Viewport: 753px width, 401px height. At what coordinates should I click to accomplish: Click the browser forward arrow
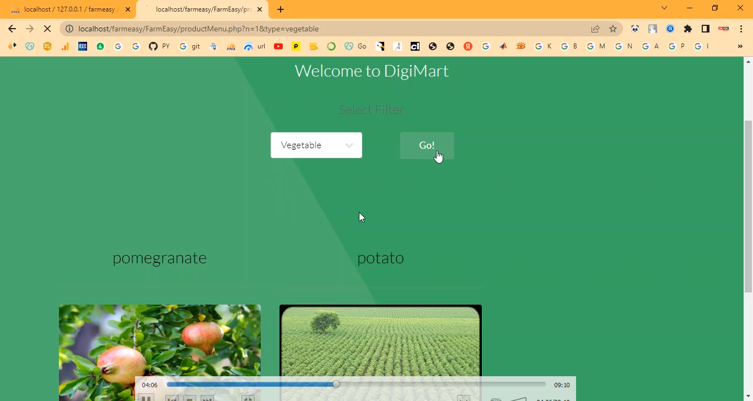coord(30,29)
